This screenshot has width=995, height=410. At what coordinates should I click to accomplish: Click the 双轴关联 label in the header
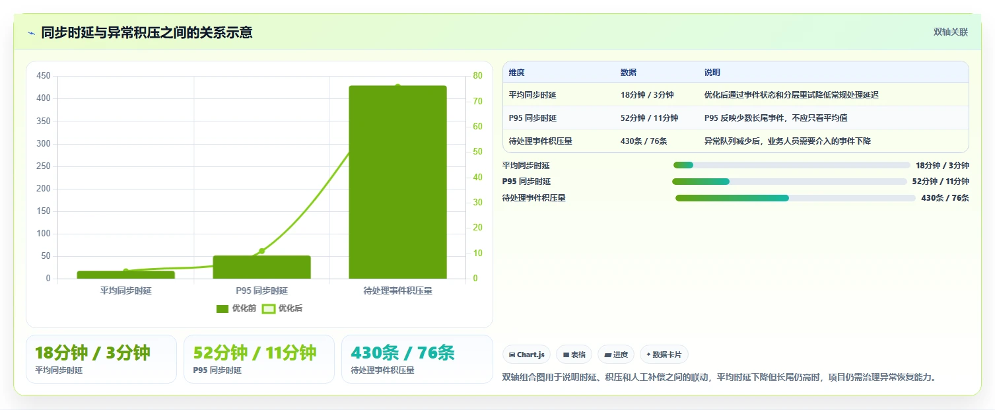click(x=950, y=32)
